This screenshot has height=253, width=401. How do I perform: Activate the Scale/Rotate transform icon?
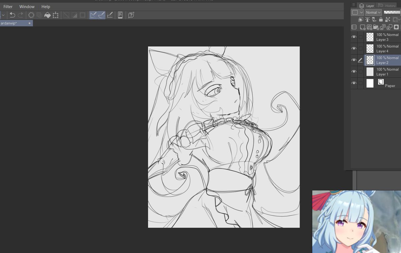click(x=55, y=15)
